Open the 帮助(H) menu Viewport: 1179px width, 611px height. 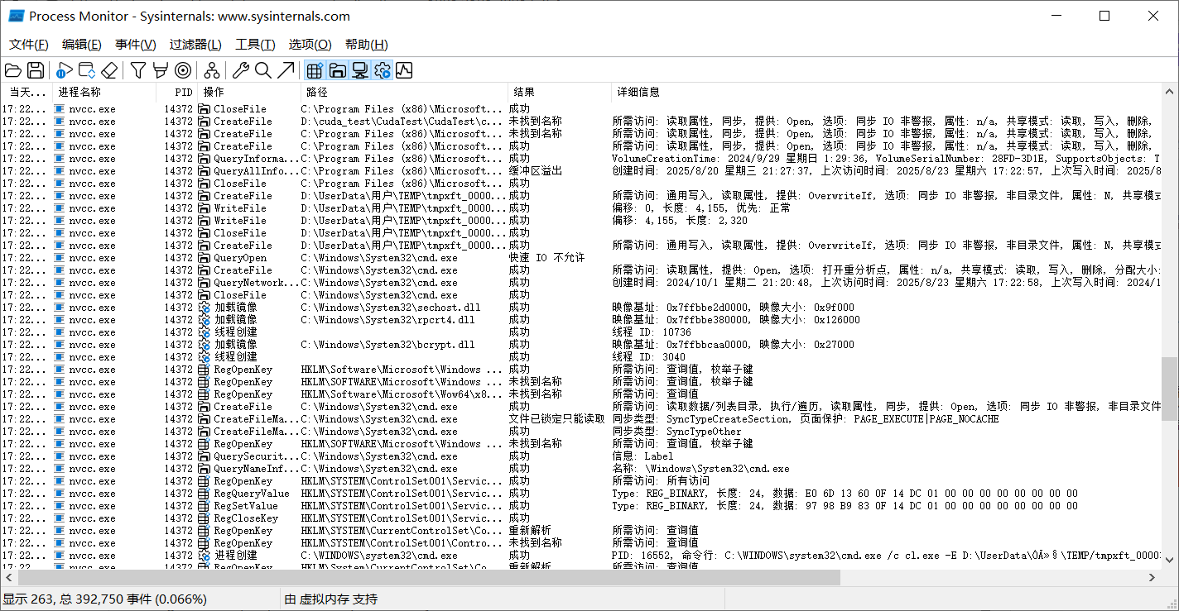(x=367, y=45)
